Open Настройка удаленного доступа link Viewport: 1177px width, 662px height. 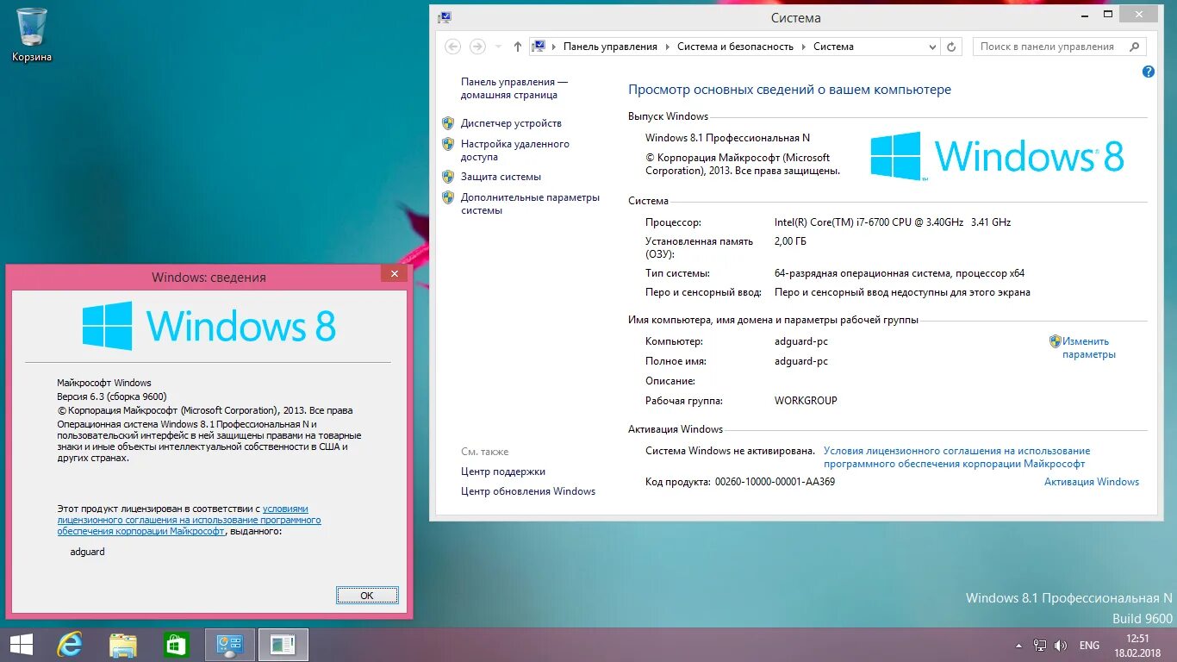pos(515,151)
